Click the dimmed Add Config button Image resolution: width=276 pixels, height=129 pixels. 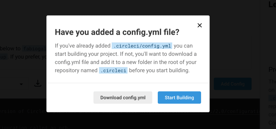232,84
